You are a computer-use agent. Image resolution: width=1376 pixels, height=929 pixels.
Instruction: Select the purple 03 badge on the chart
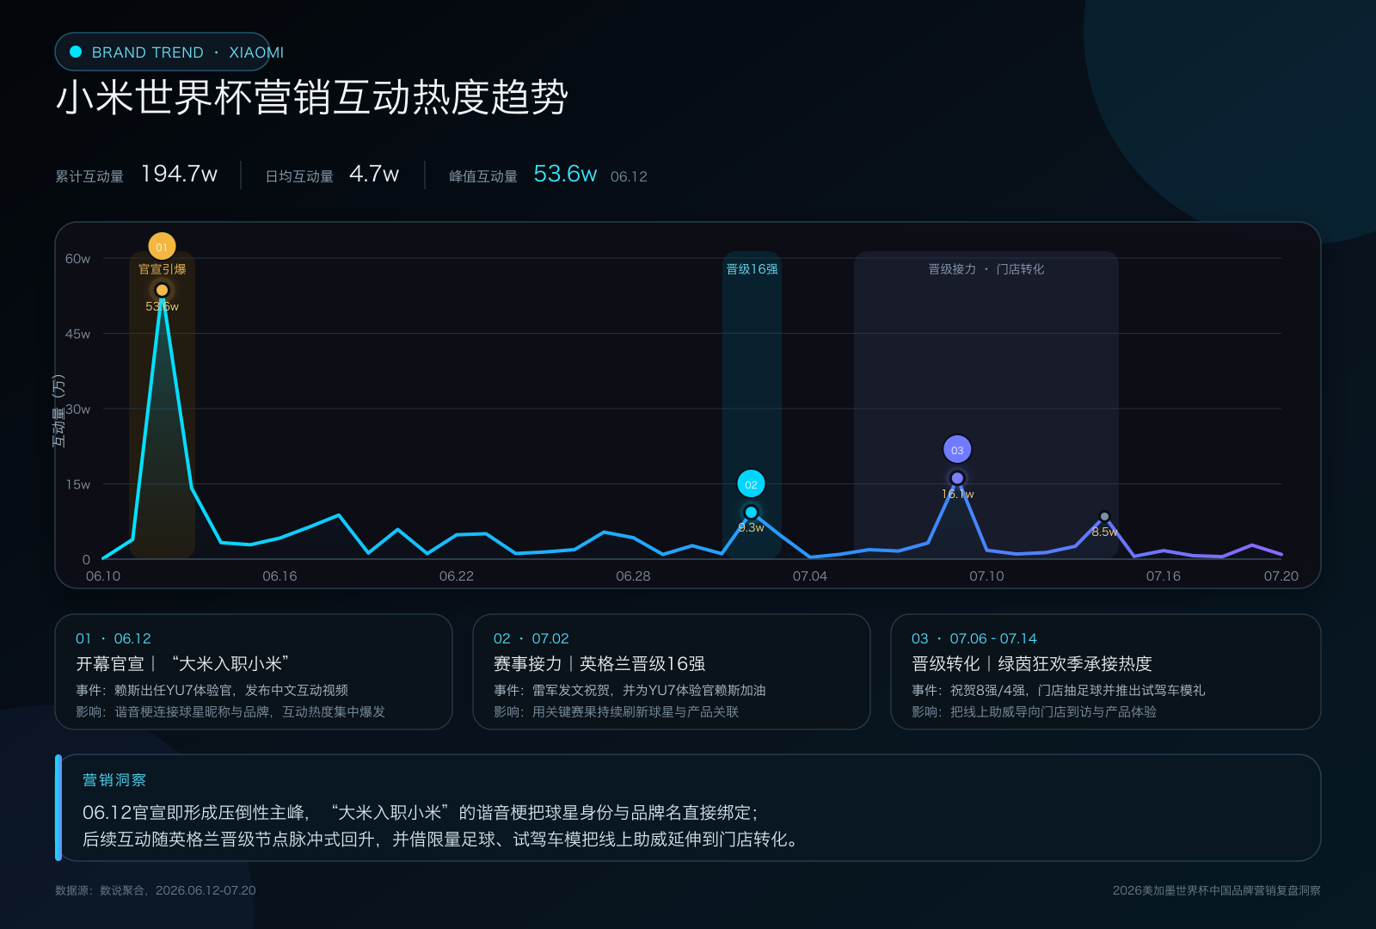click(x=957, y=450)
